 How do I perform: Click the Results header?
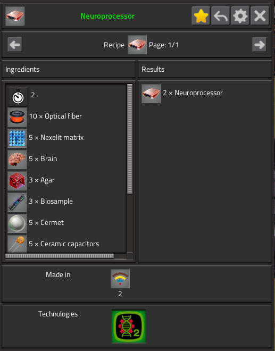pos(153,69)
